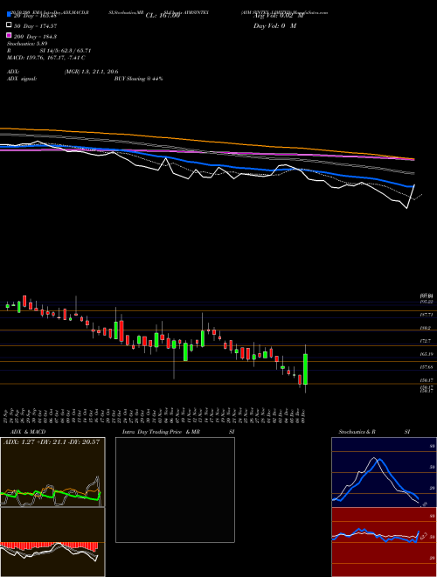Screen dimensions: 437x577
Task: Click the magenta 200 Day legend swatch
Action: coord(10,35)
